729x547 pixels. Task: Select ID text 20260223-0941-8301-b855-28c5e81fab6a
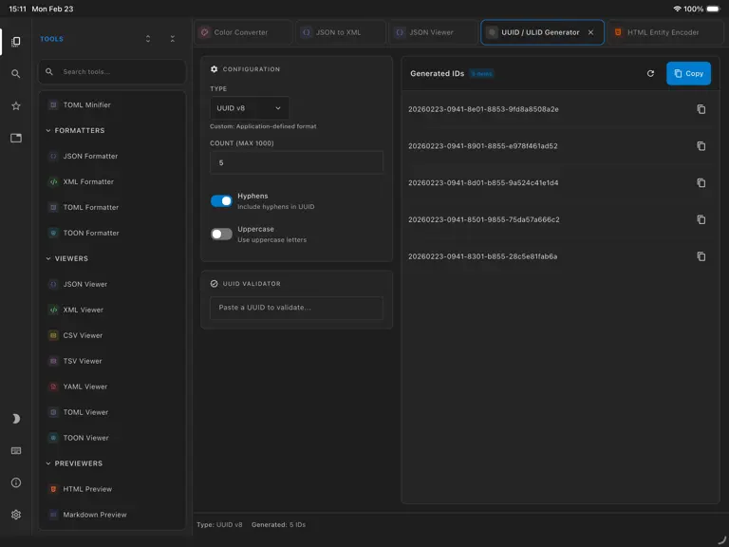click(482, 256)
